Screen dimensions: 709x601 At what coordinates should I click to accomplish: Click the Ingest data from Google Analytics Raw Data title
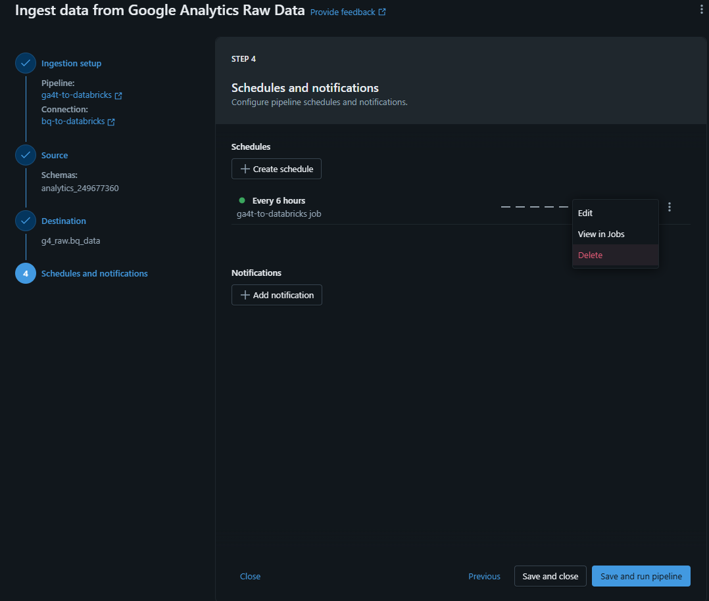point(160,10)
